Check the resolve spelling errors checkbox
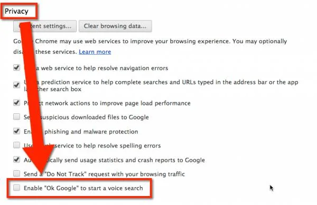317x205 pixels. [16, 145]
